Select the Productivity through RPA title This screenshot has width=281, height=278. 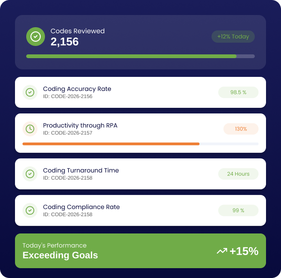click(80, 125)
